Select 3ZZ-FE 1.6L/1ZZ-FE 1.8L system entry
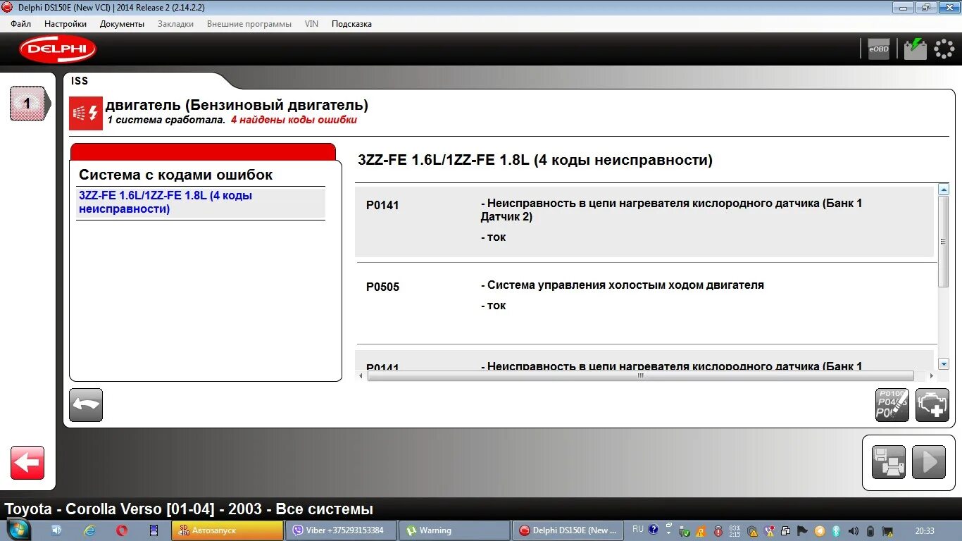The image size is (962, 541). click(201, 202)
